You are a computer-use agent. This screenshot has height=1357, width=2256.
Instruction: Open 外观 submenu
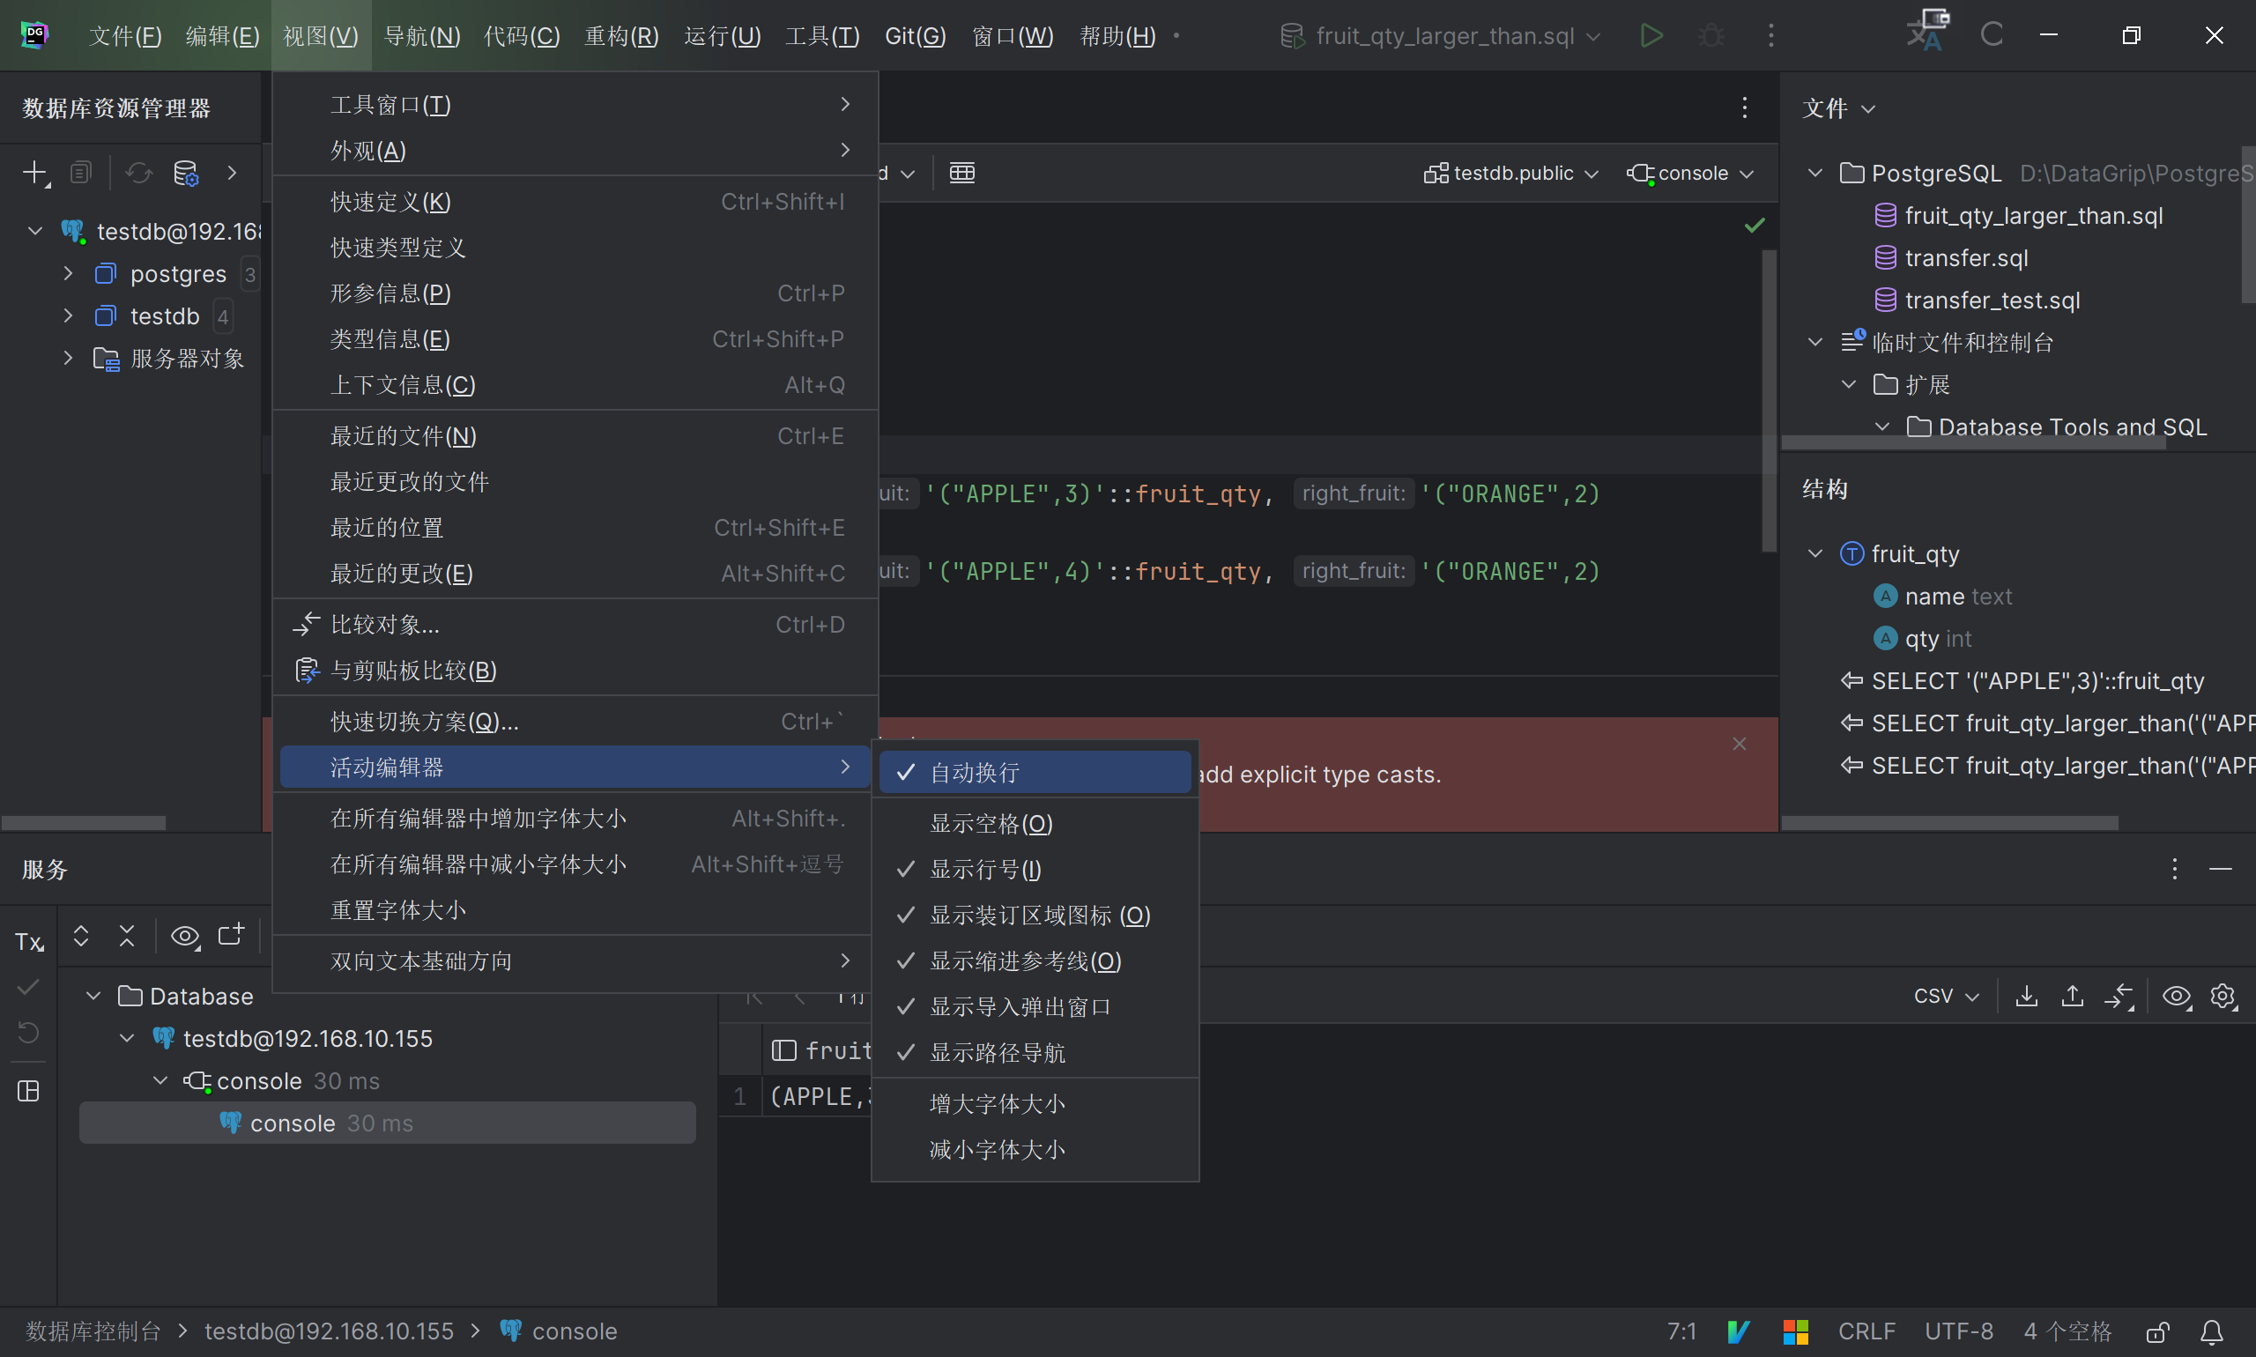tap(575, 151)
